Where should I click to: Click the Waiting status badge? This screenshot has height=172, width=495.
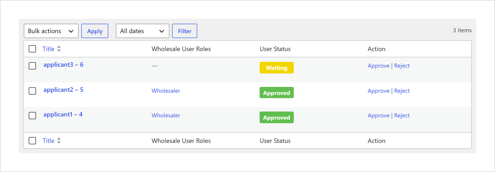277,68
